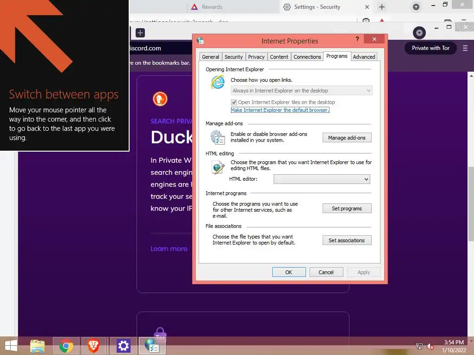The width and height of the screenshot is (474, 355).
Task: Click the new tab plus square icon
Action: [140, 33]
